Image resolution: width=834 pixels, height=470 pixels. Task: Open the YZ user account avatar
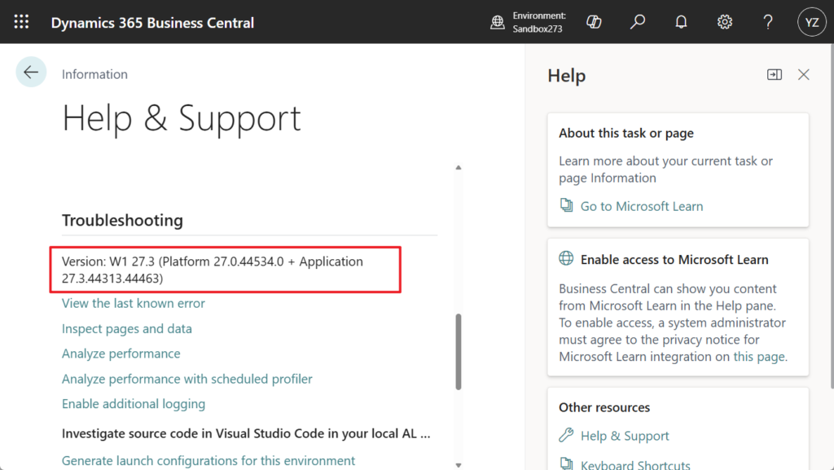point(811,22)
